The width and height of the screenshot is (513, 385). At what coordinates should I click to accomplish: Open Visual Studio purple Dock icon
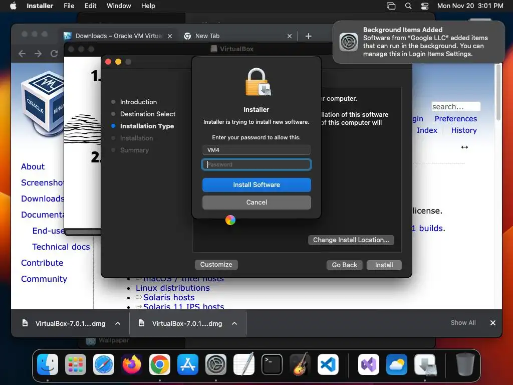click(369, 364)
